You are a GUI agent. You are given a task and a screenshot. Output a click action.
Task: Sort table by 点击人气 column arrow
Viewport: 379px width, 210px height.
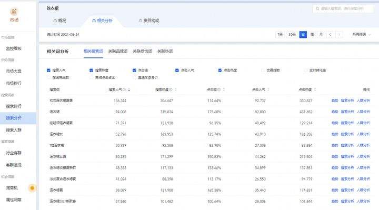pos(268,89)
